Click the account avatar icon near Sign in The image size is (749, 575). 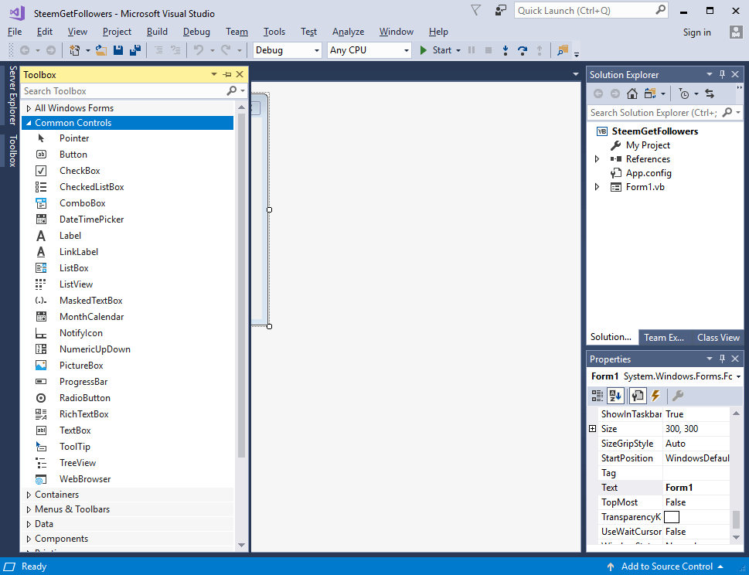[736, 32]
